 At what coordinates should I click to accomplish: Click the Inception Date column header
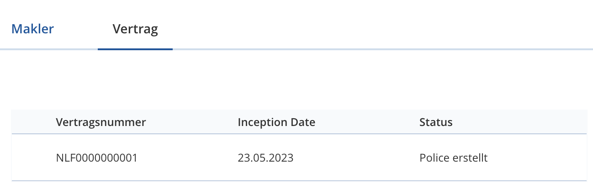coord(276,122)
